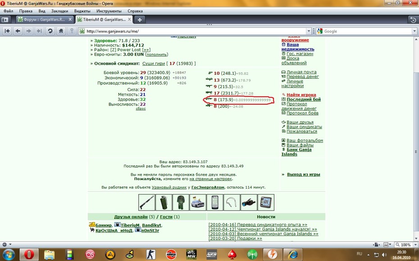Open dropdown arrow at status bar left

coord(10,244)
